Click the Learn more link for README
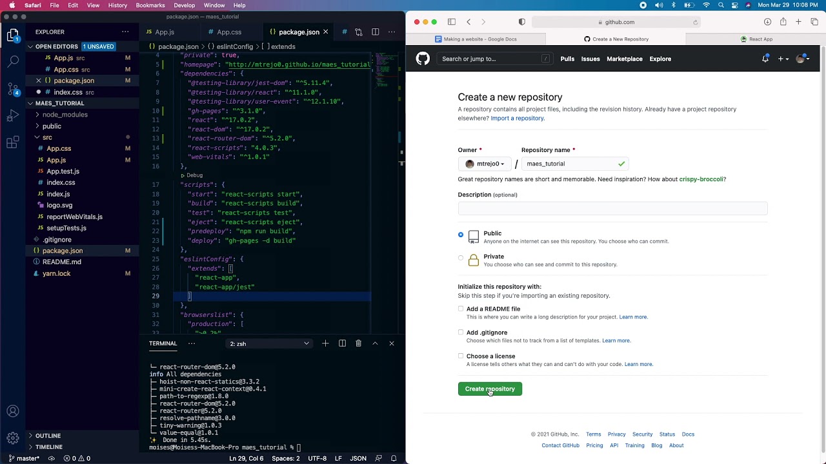This screenshot has width=826, height=464. 633,317
